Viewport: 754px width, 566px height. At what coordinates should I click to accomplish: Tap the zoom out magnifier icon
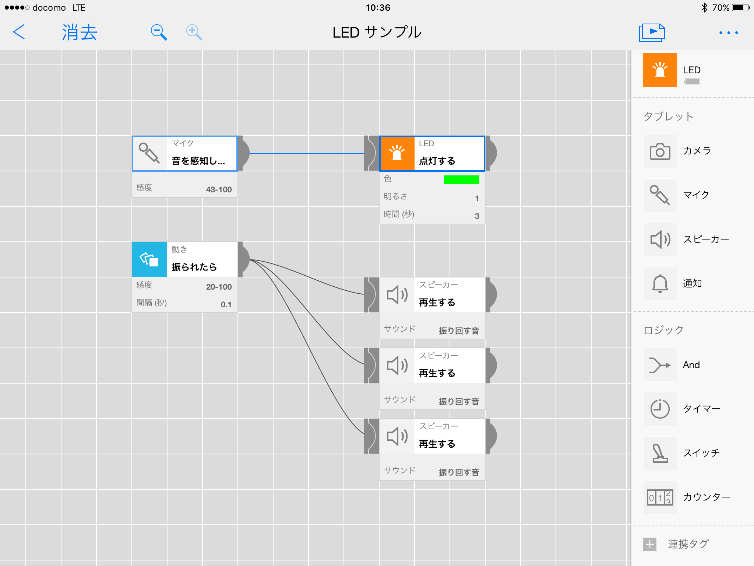click(159, 32)
